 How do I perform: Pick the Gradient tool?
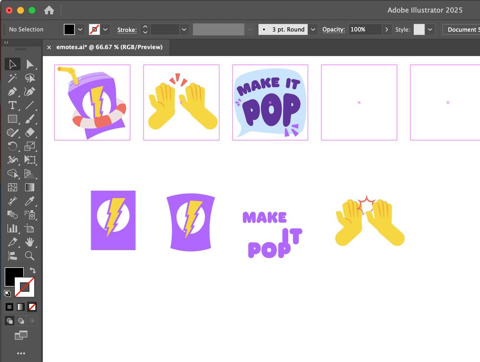(30, 187)
